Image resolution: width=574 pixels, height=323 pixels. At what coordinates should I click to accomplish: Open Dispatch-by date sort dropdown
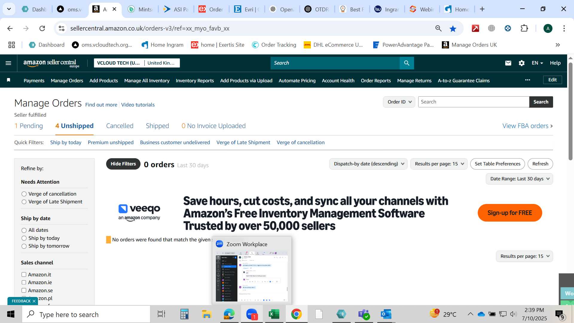[x=368, y=164]
